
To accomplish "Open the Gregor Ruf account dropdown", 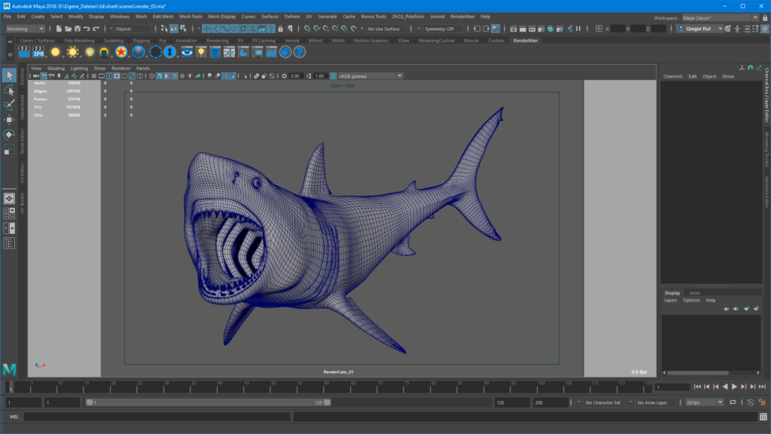I will tap(699, 29).
